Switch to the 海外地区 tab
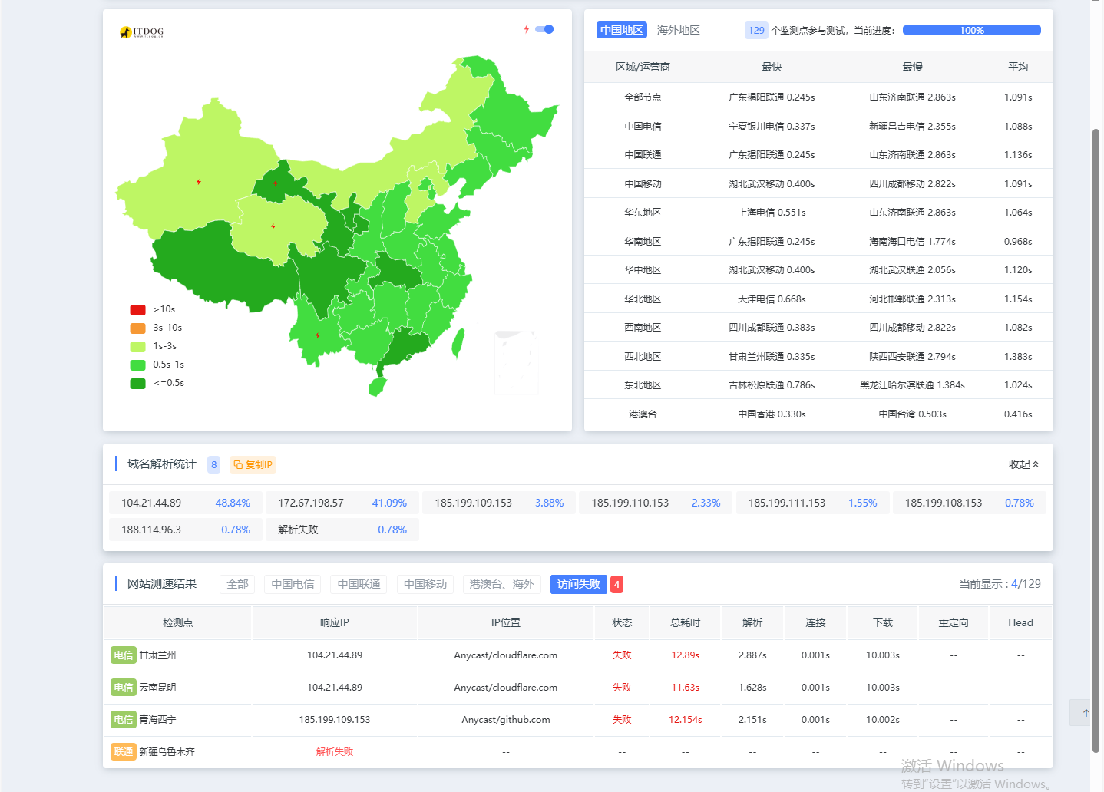 pos(679,30)
